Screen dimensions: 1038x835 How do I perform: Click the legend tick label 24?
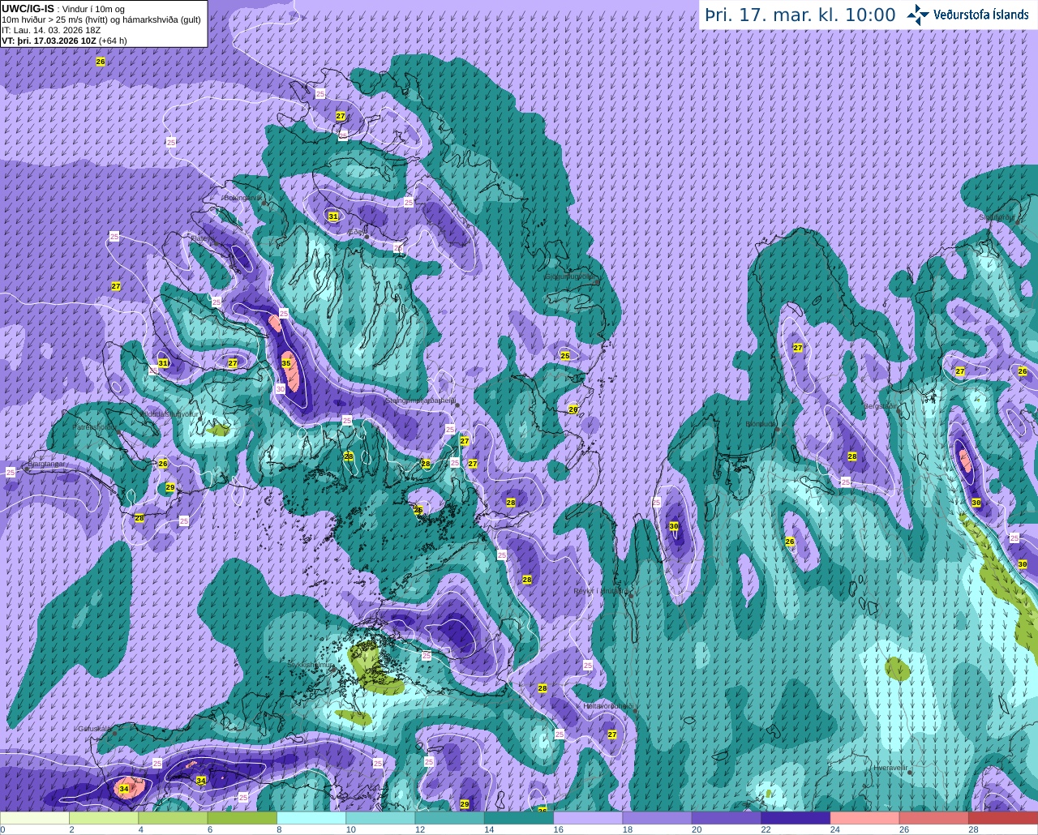pos(834,829)
